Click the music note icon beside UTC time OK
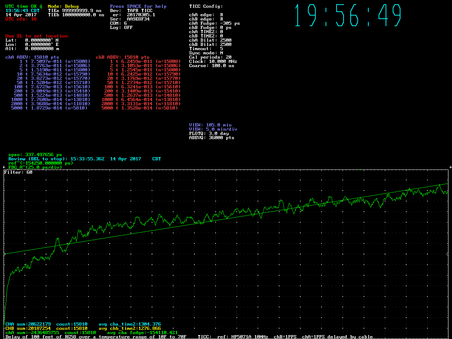This screenshot has height=339, width=452. [x=41, y=6]
